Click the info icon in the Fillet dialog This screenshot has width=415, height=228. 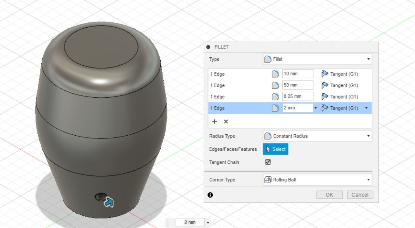tap(210, 195)
